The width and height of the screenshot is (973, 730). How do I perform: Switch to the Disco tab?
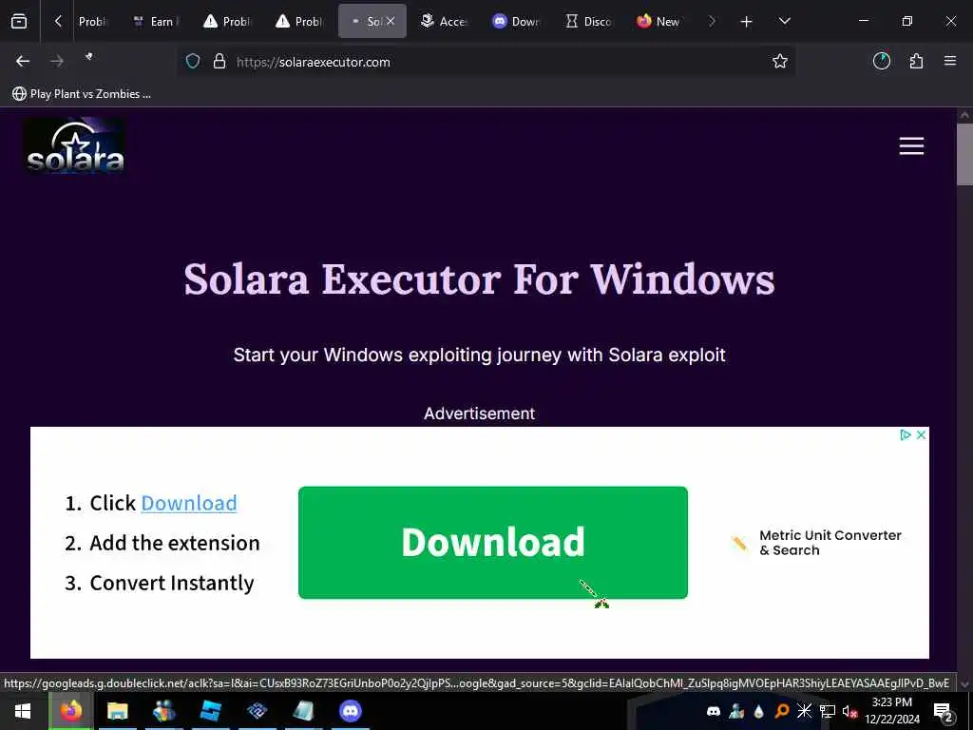tap(588, 22)
